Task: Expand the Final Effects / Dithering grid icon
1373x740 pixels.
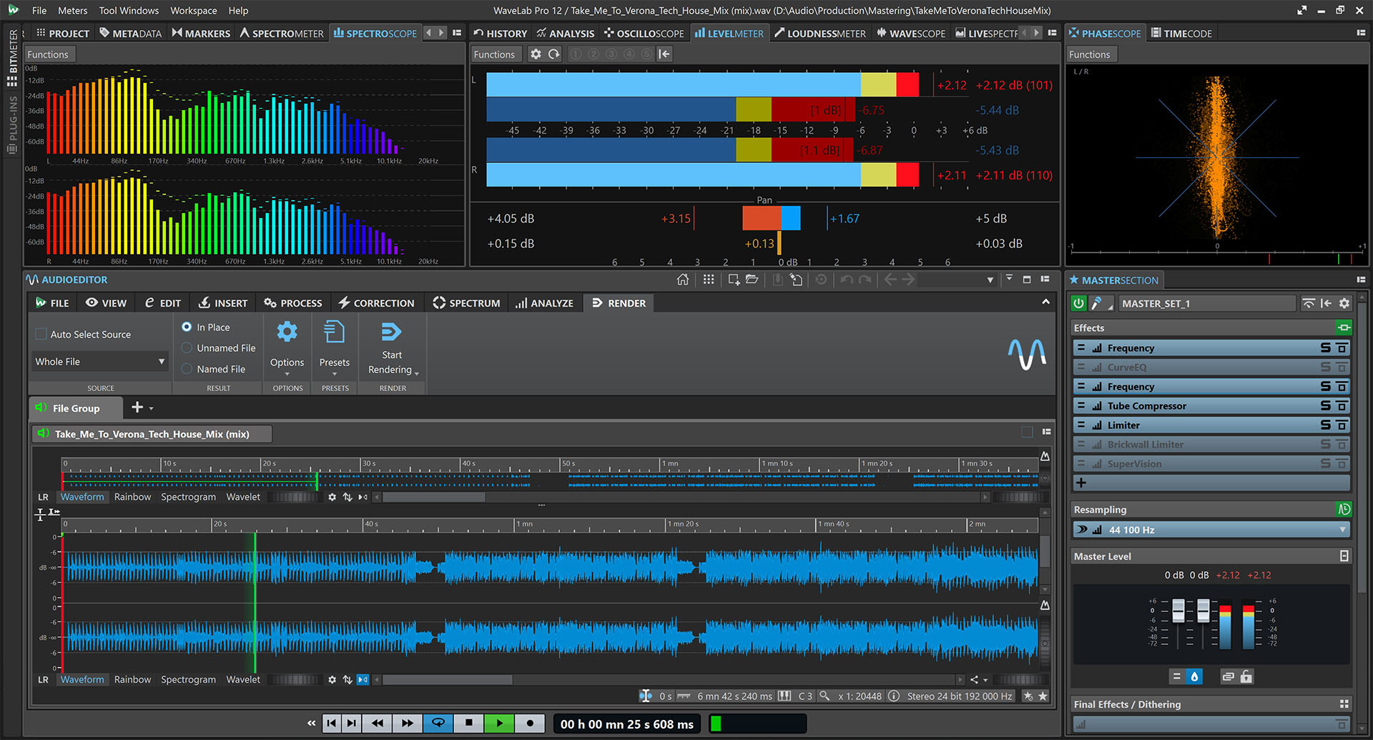Action: coord(1344,704)
